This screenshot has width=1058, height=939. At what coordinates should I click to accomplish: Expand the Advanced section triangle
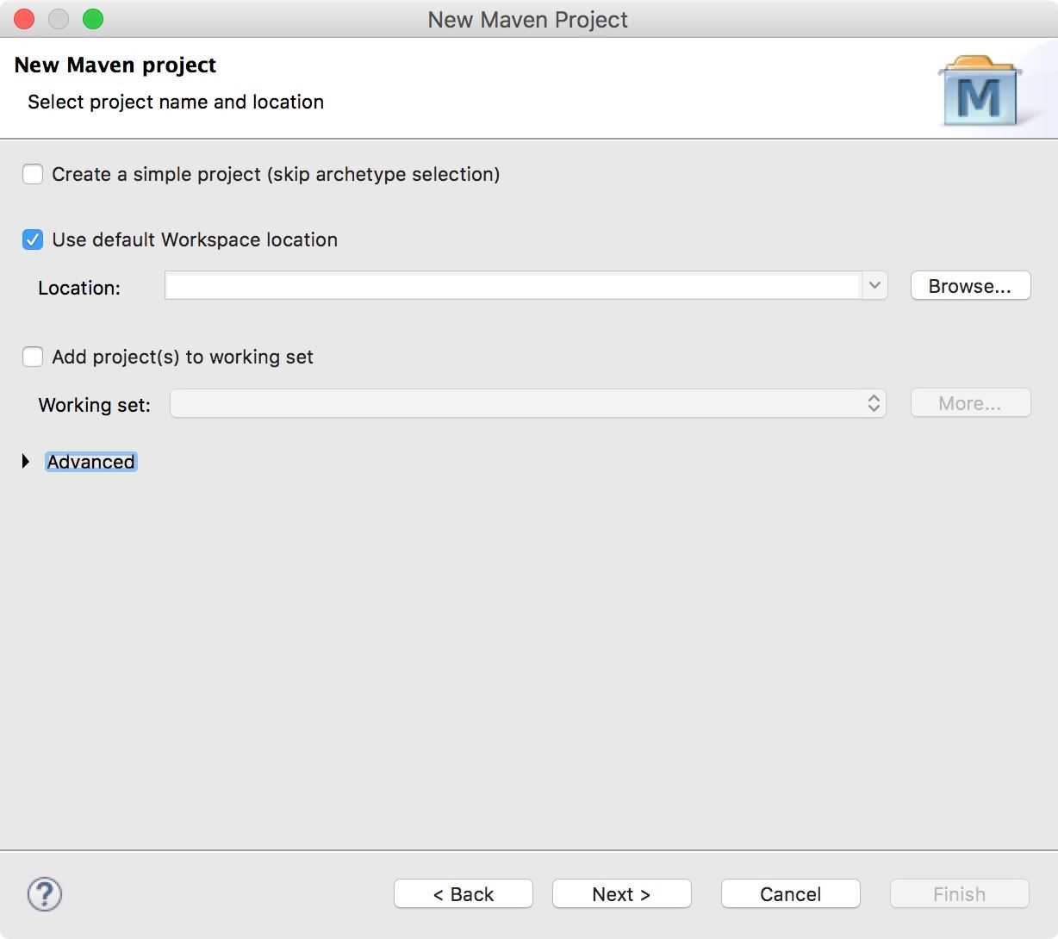click(26, 462)
